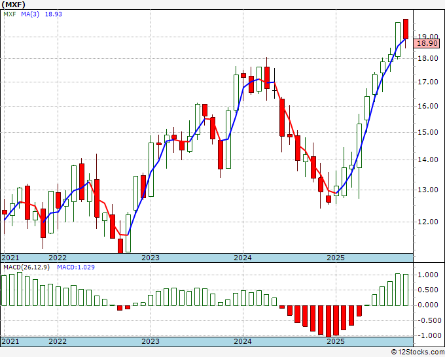Select the 16.00 price axis label
This screenshot has width=445, height=357.
pyautogui.click(x=428, y=106)
